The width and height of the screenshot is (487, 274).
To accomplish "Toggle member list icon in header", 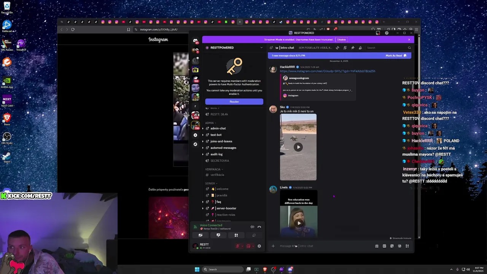I will pos(360,48).
